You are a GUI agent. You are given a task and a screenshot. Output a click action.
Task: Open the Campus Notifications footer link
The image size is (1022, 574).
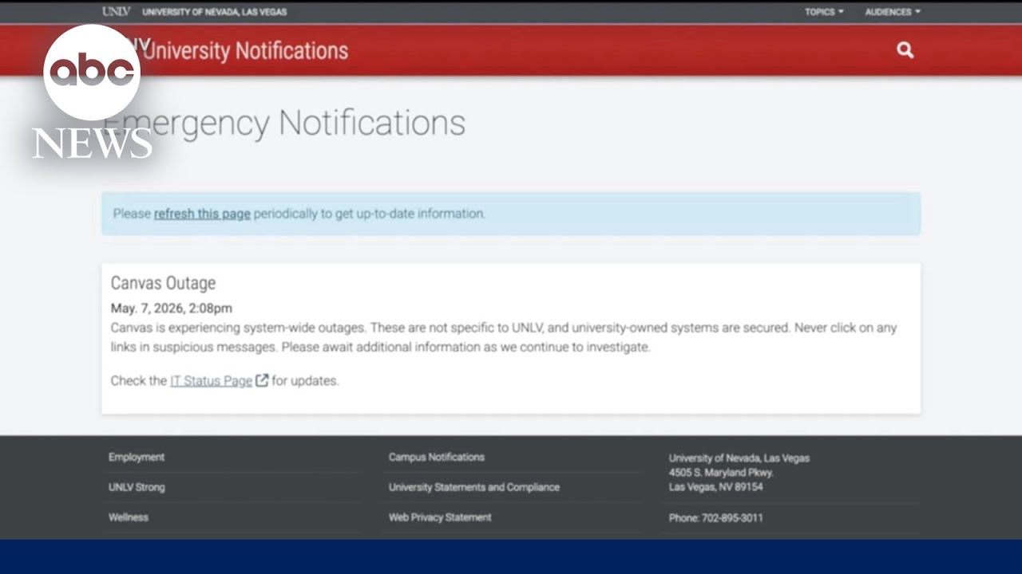click(x=437, y=457)
